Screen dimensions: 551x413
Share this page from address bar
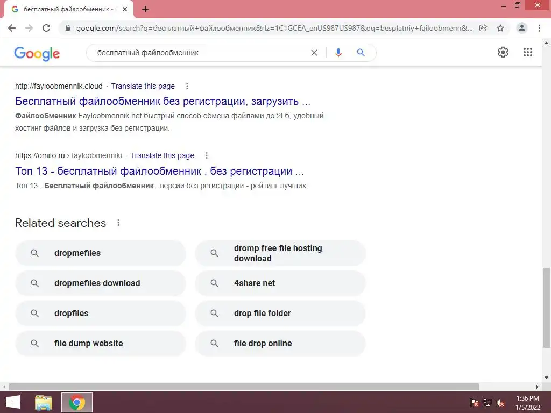[483, 28]
